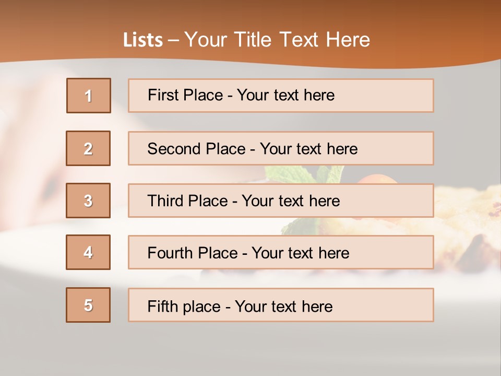Click the number 1 box
The image size is (501, 376).
tap(89, 96)
